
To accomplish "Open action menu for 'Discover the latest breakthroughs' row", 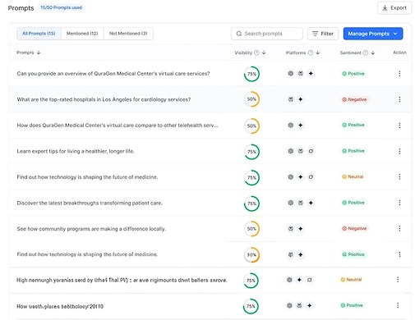I will pos(399,203).
